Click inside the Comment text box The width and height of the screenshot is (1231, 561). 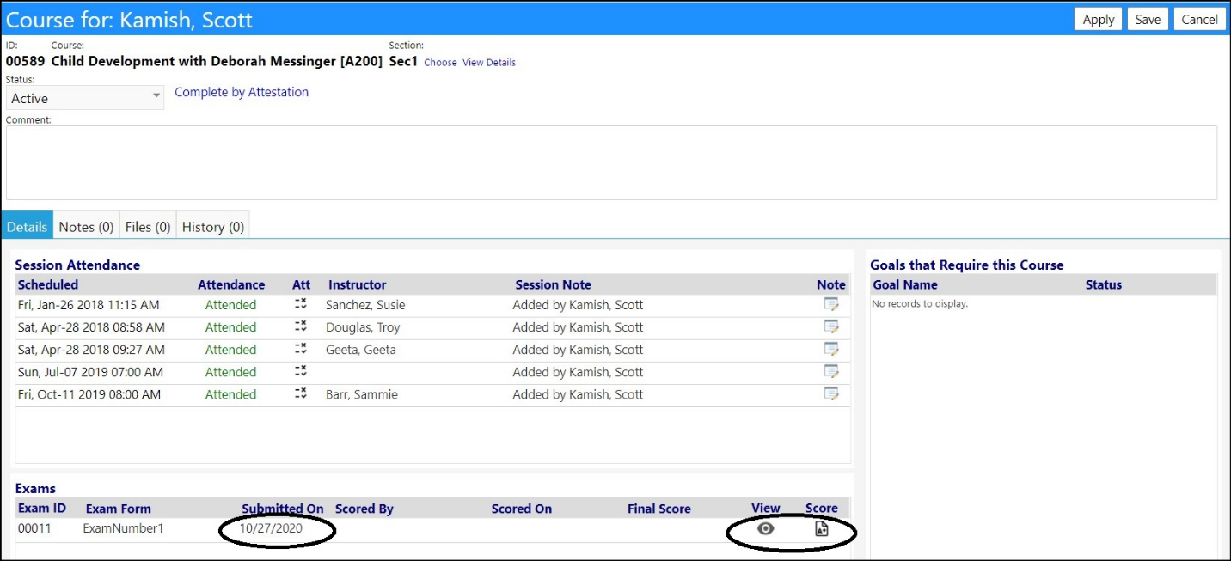(611, 163)
